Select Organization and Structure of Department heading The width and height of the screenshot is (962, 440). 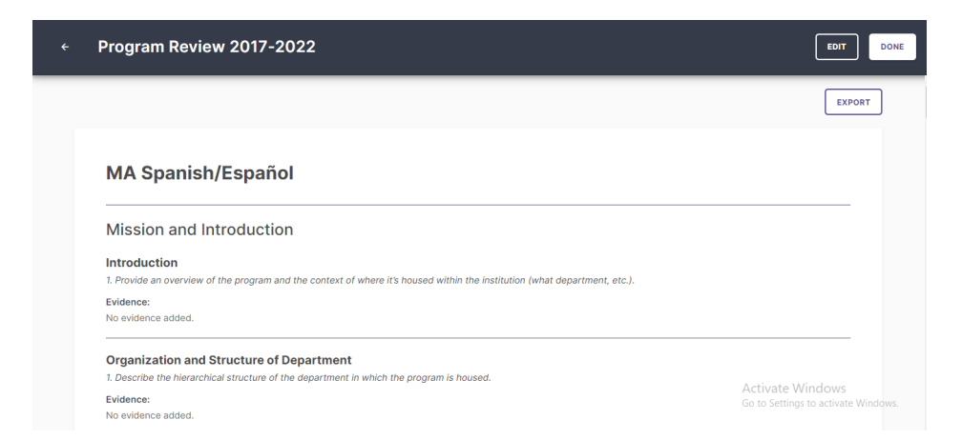[229, 360]
